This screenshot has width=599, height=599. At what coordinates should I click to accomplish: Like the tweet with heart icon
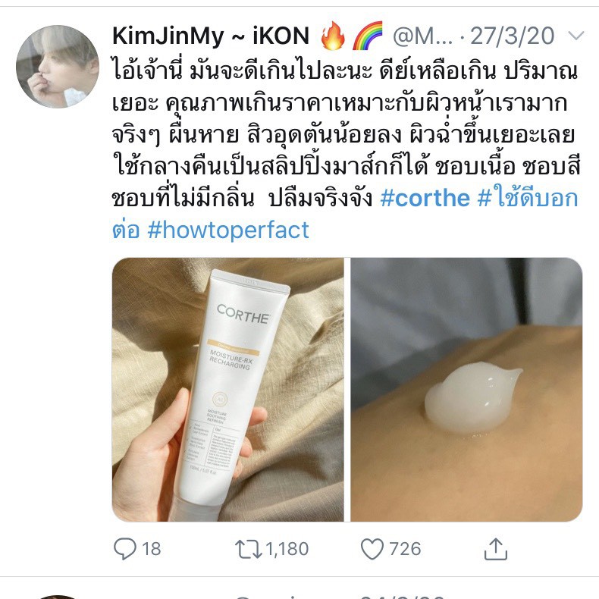pyautogui.click(x=372, y=549)
